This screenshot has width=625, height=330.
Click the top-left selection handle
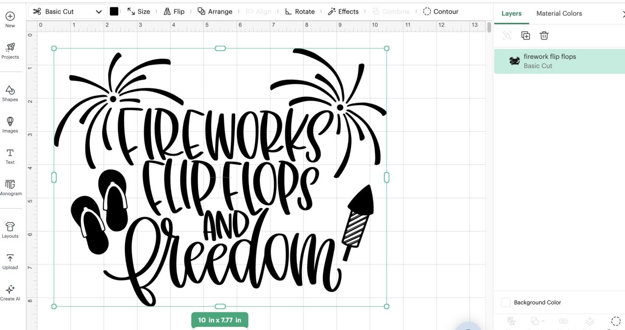point(54,48)
